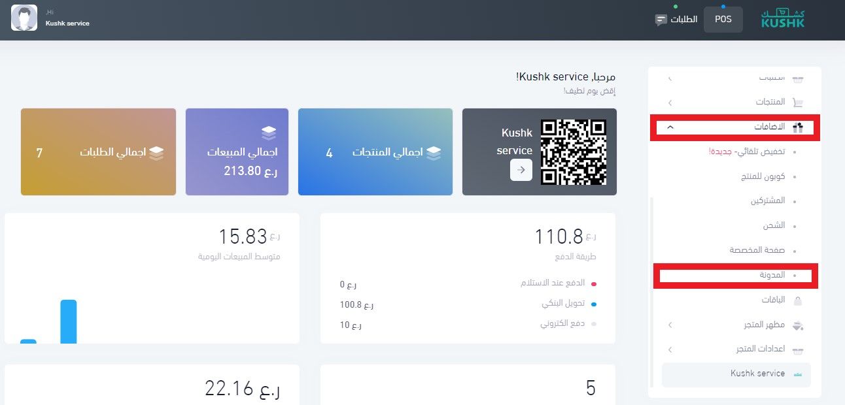Expand the اعدادات المتجر chevron
Image resolution: width=845 pixels, height=405 pixels.
[x=670, y=350]
